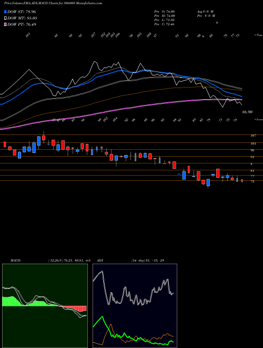
Task: Click the first red candlestick at the left end
Action: click(x=5, y=144)
